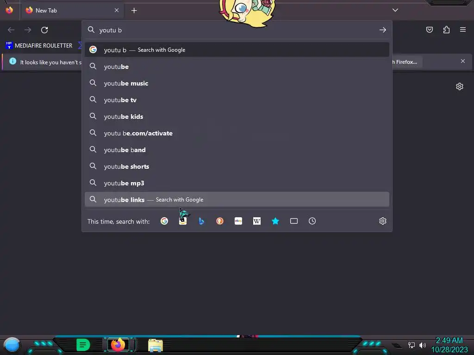Search history via clock icon
Image resolution: width=474 pixels, height=355 pixels.
tap(312, 221)
